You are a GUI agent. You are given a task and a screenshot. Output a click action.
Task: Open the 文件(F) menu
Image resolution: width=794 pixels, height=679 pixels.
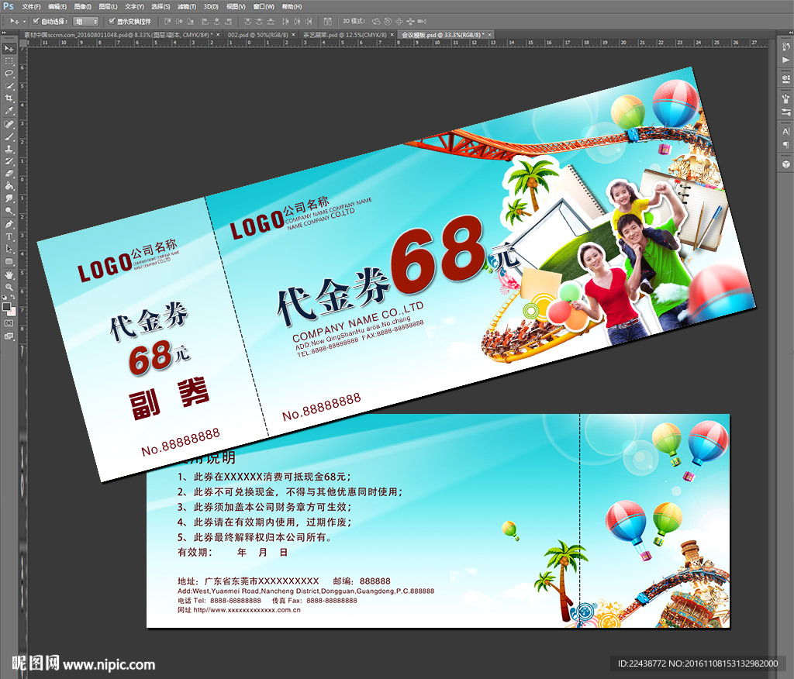[x=31, y=6]
